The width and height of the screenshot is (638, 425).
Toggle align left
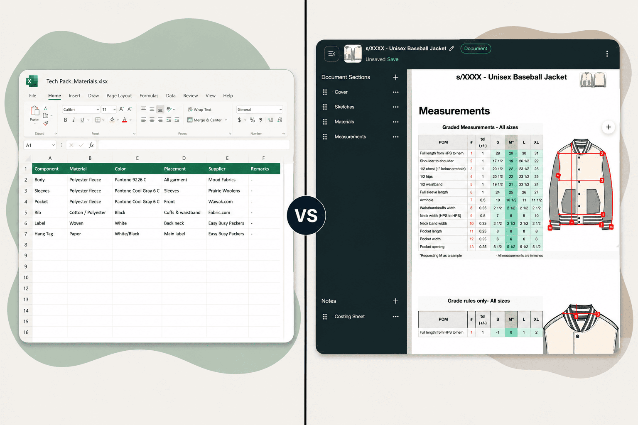pyautogui.click(x=143, y=120)
